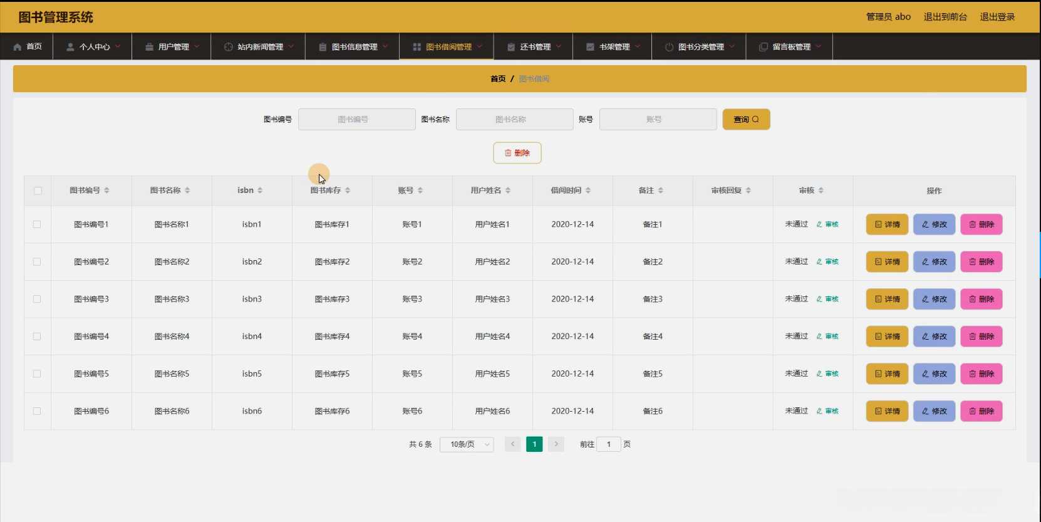Sort table by 图书编号 column arrows
The height and width of the screenshot is (522, 1041).
pos(106,191)
